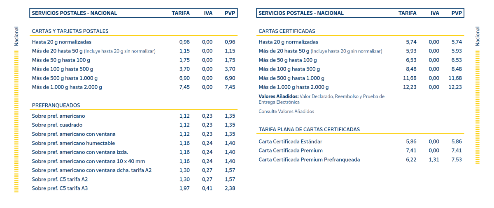Click the Carta Certificada Premium Prefranqueada row label
This screenshot has height=208, width=494.
pyautogui.click(x=309, y=160)
